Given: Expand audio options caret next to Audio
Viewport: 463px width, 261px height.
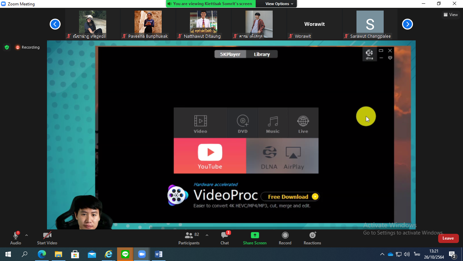Looking at the screenshot, I should click(27, 235).
